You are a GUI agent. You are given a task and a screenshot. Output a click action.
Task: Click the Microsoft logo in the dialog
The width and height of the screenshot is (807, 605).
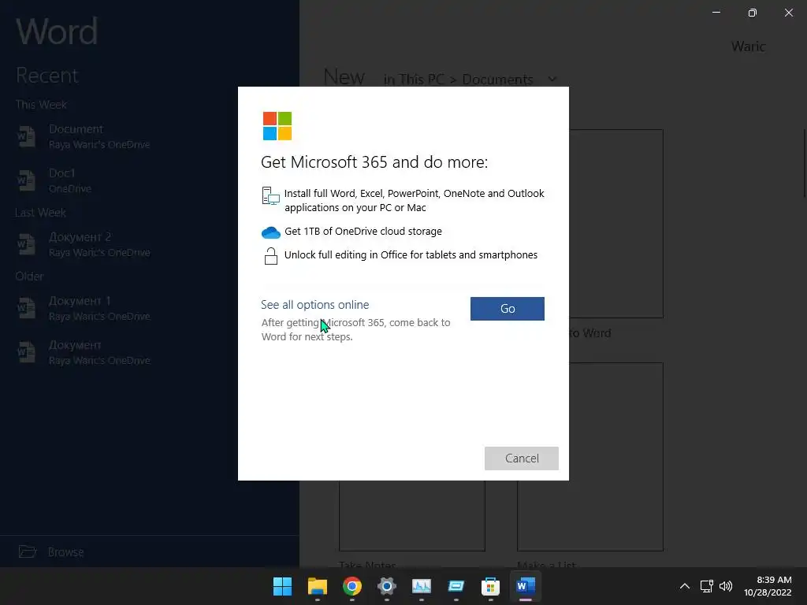277,126
